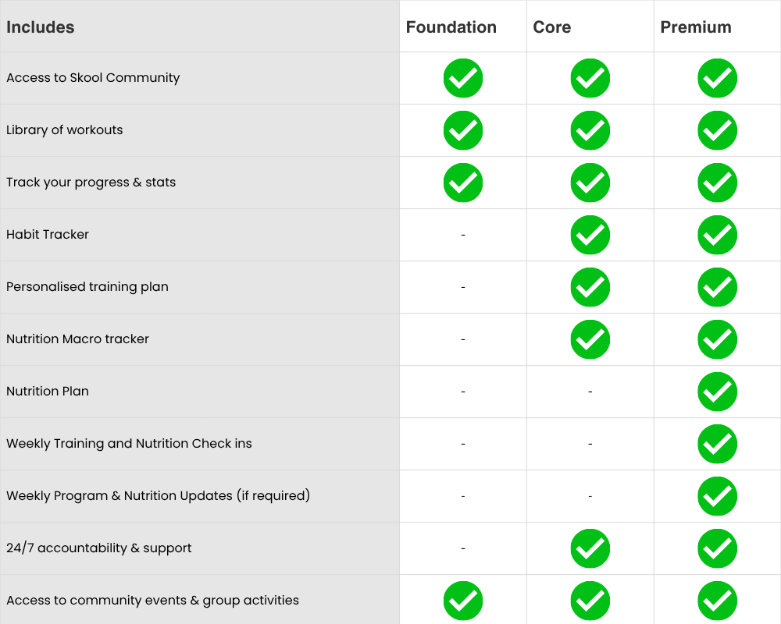This screenshot has width=781, height=624.
Task: Click Foundation dash for Habit Tracker
Action: pos(463,235)
